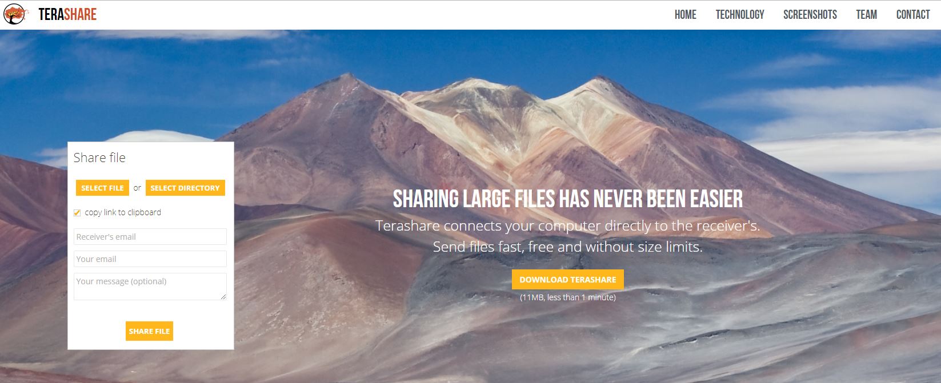The image size is (941, 383).
Task: Click the Share file panel heading
Action: [x=99, y=158]
